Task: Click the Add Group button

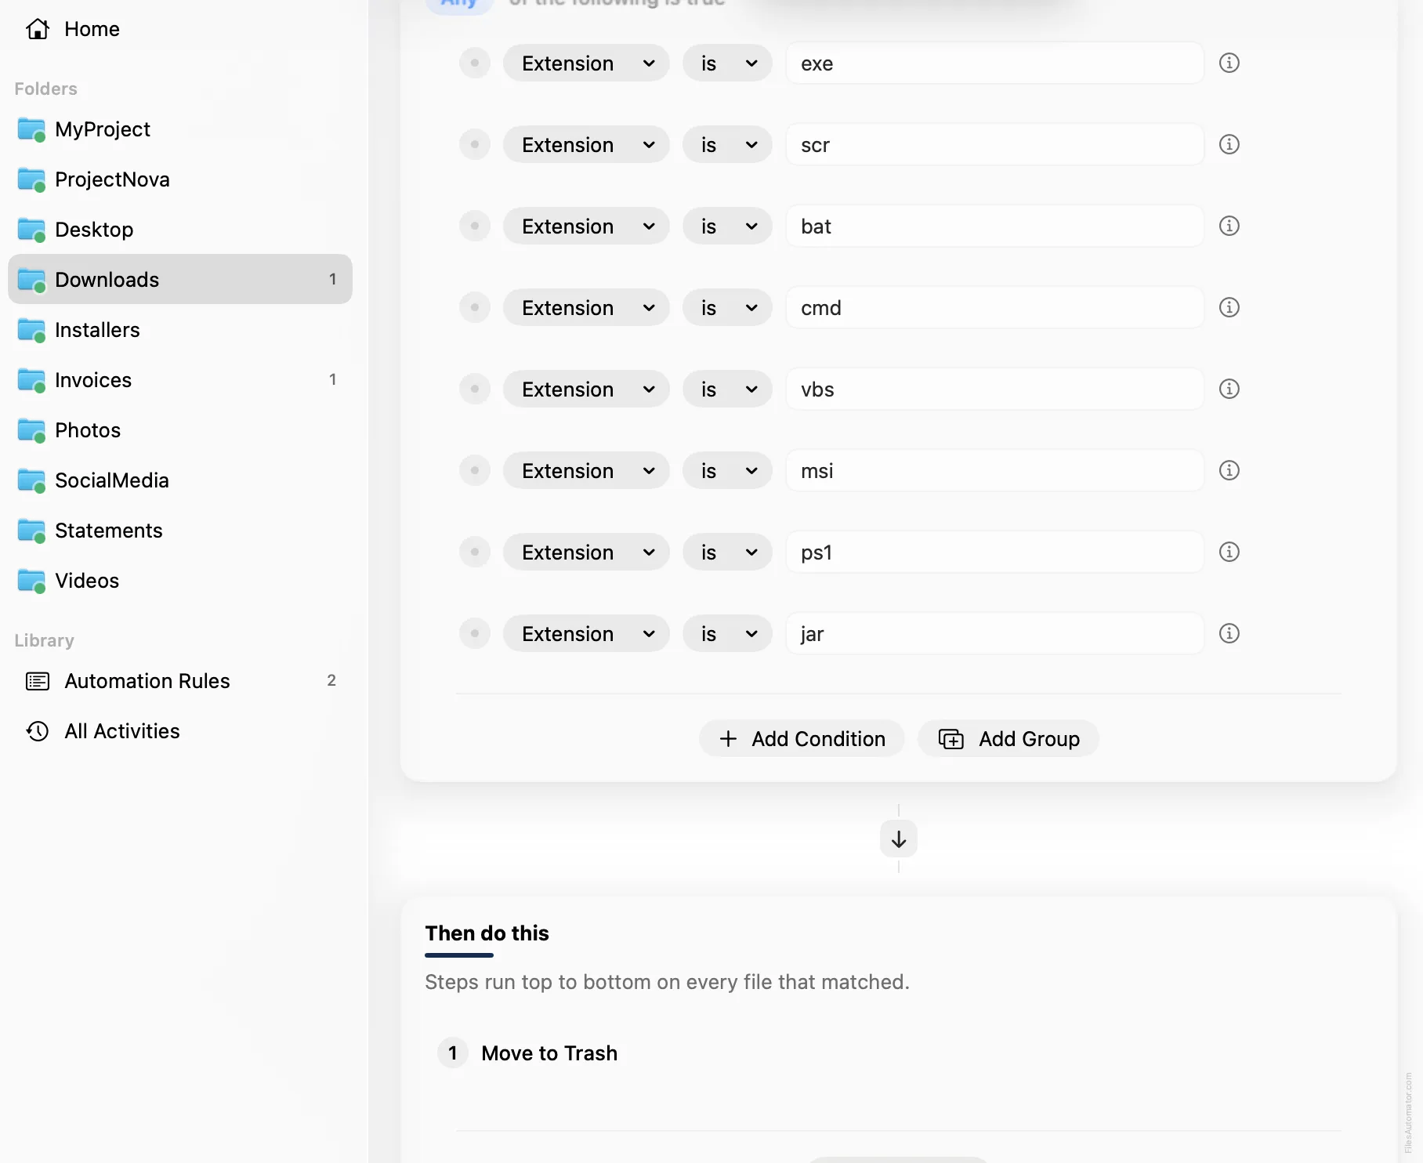Action: [x=1008, y=738]
